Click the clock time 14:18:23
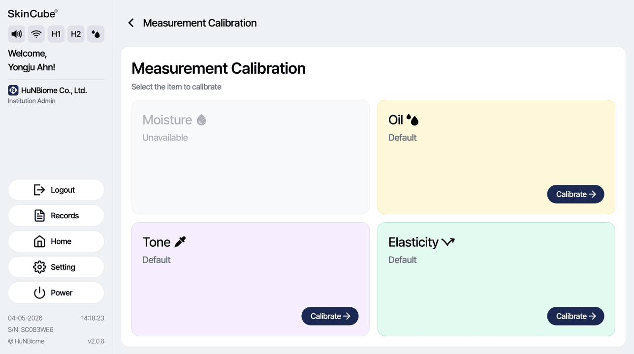634x354 pixels. (93, 318)
